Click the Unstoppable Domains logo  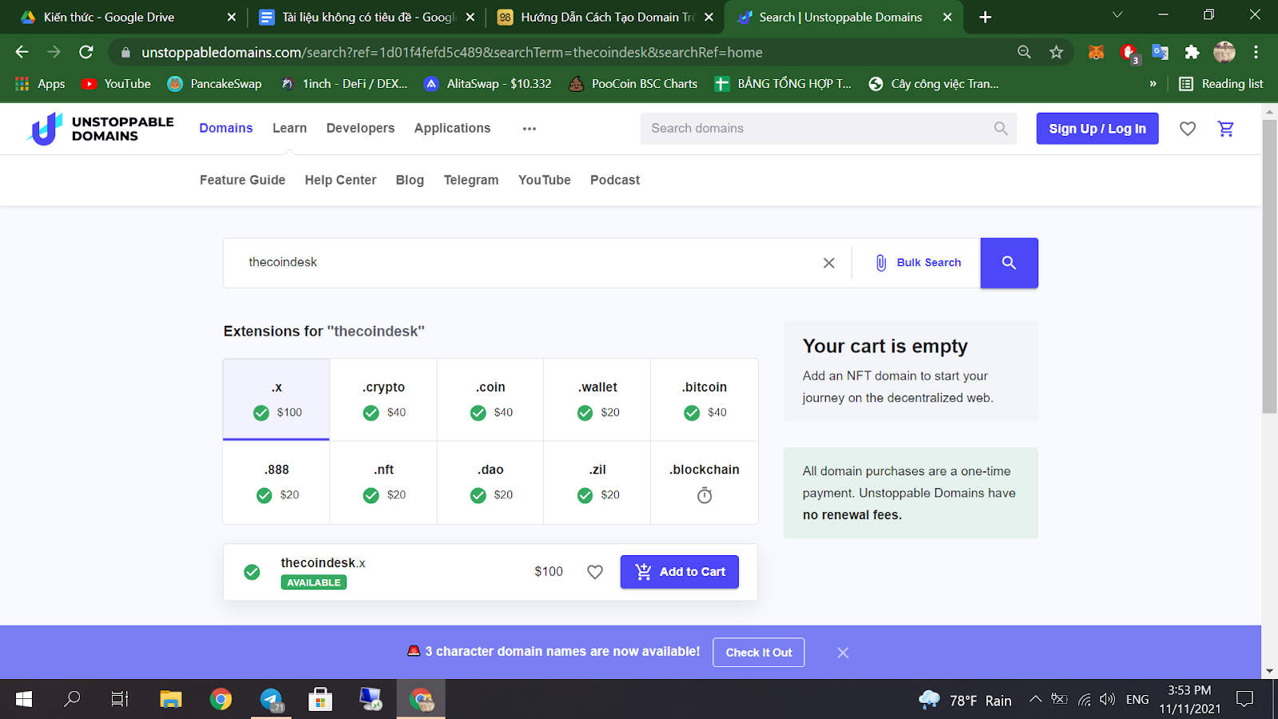(x=101, y=129)
